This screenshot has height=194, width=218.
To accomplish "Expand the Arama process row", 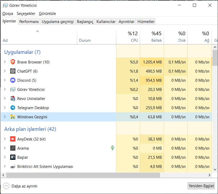I will point(5,148).
